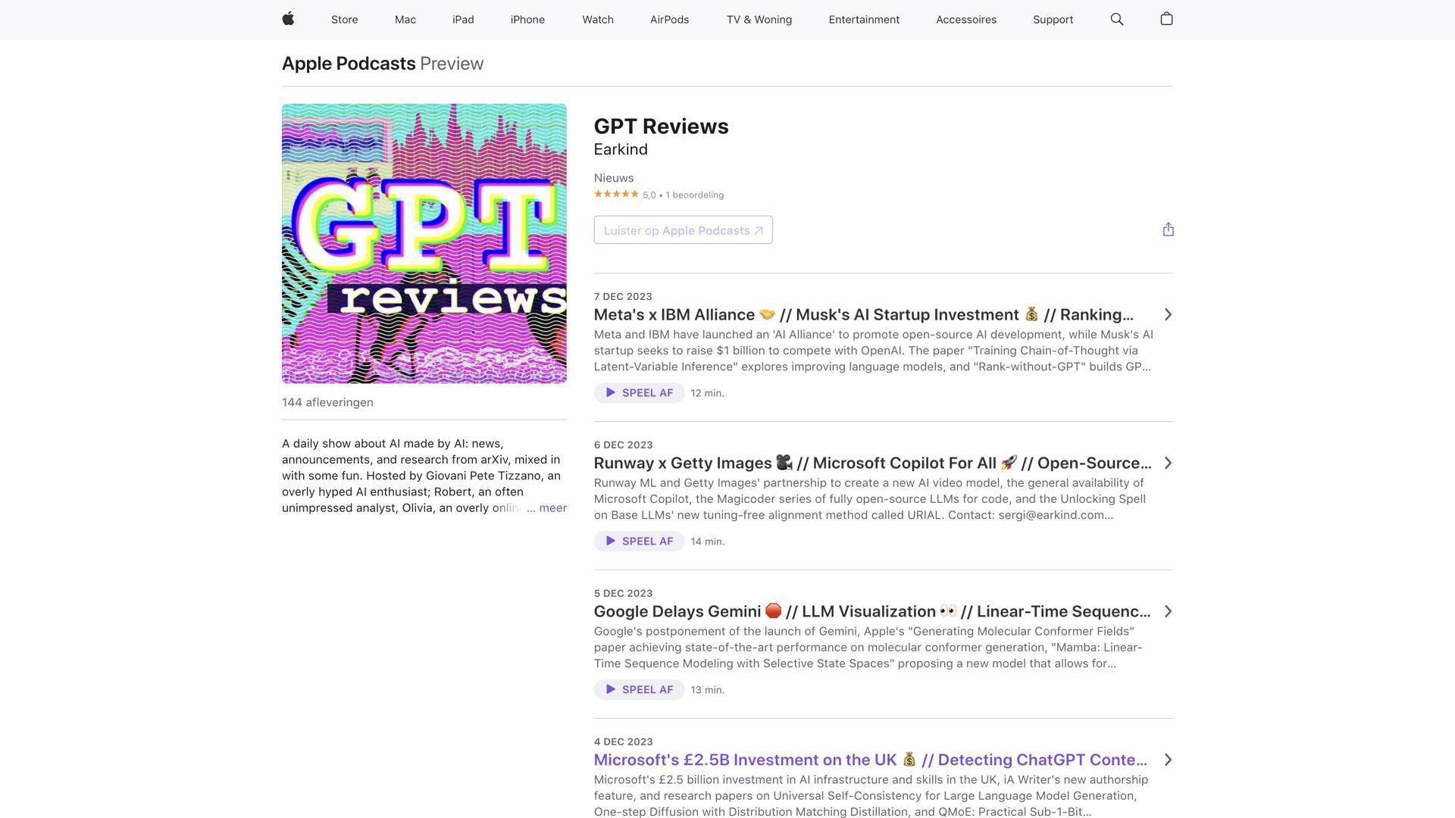The image size is (1455, 818).
Task: Open the Entertainment menu
Action: tap(864, 19)
